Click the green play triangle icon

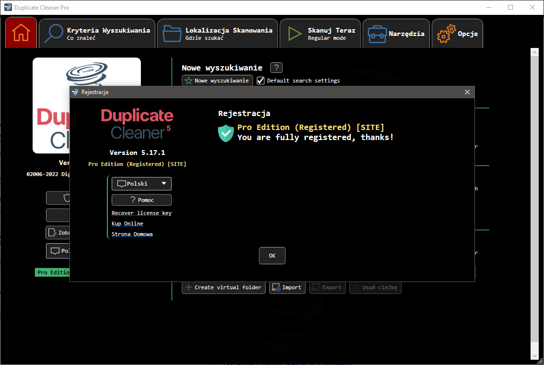(295, 34)
